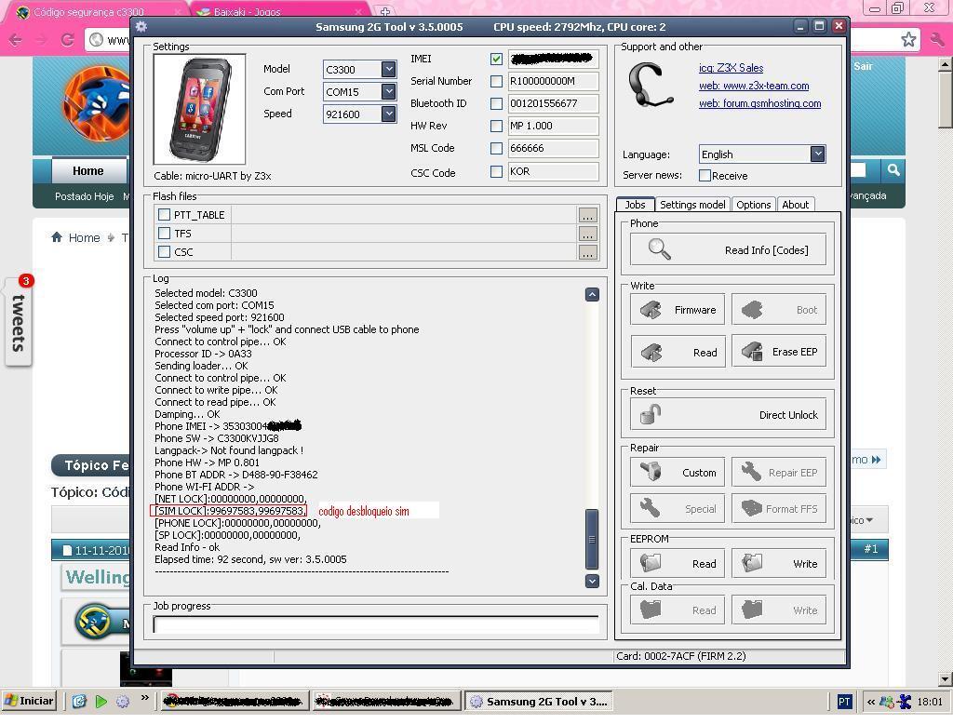The height and width of the screenshot is (724, 953).
Task: Click the green play icon in quick launch
Action: coord(101,702)
